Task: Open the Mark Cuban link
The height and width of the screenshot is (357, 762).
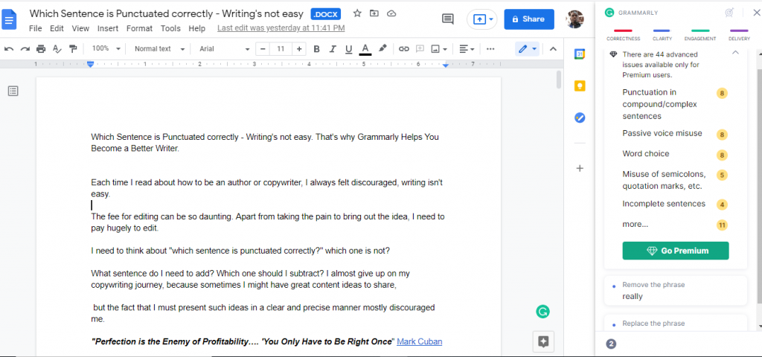Action: coord(420,341)
